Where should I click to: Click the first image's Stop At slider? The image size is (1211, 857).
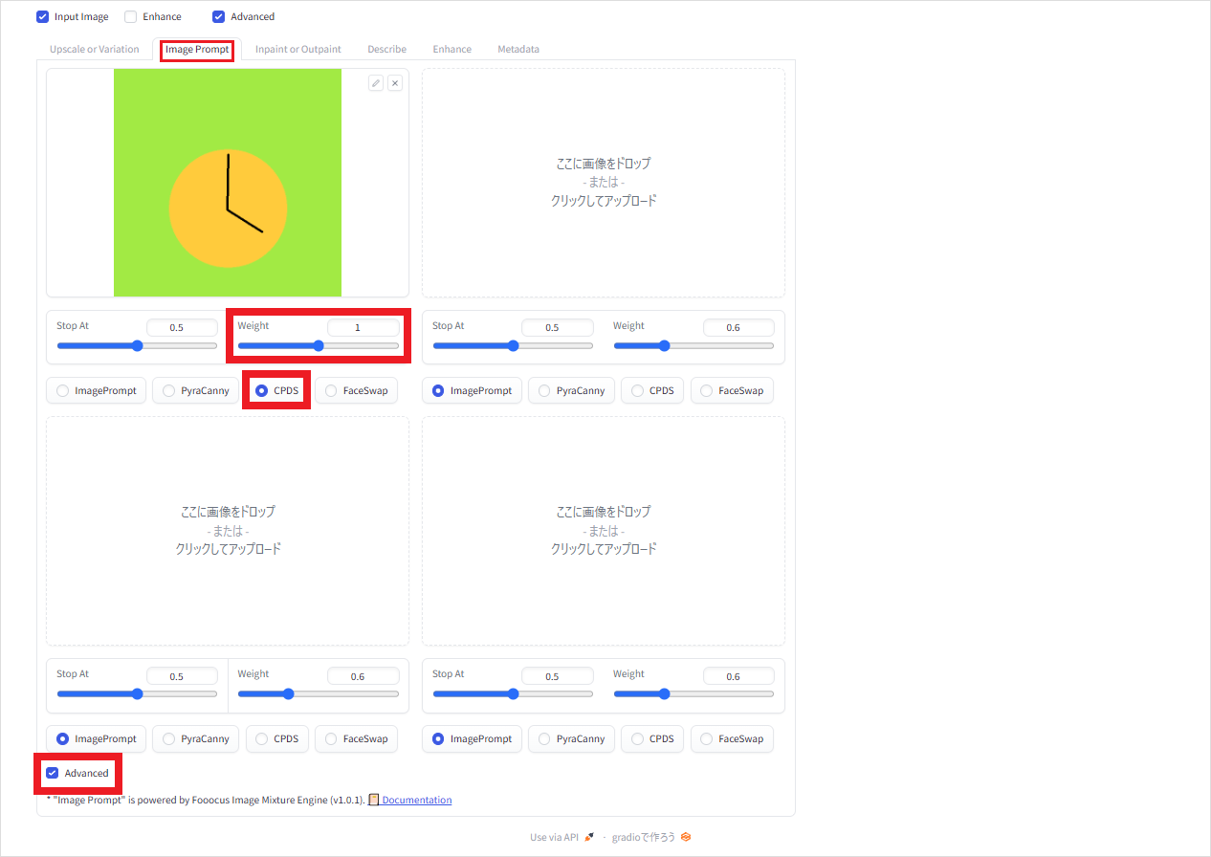pos(137,346)
